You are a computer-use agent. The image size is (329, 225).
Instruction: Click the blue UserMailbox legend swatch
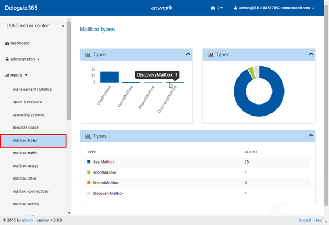point(89,162)
